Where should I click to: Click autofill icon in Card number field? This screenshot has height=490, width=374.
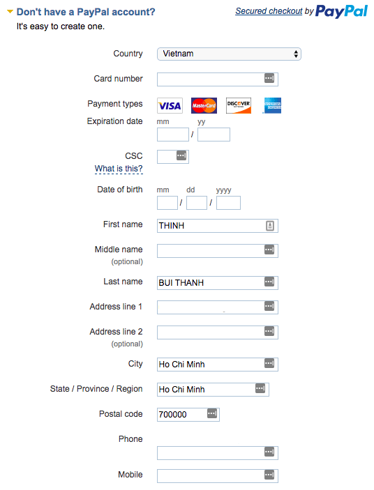pos(269,78)
